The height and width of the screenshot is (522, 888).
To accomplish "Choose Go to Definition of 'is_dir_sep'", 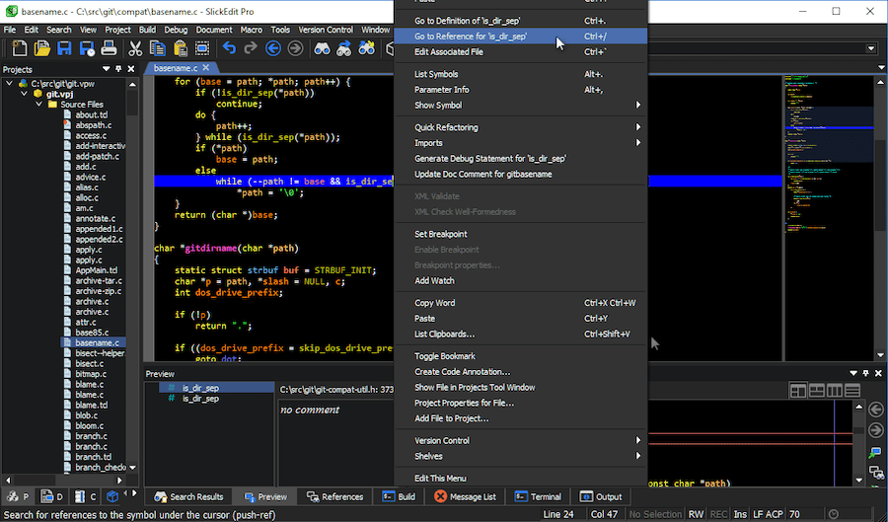I will pos(521,21).
